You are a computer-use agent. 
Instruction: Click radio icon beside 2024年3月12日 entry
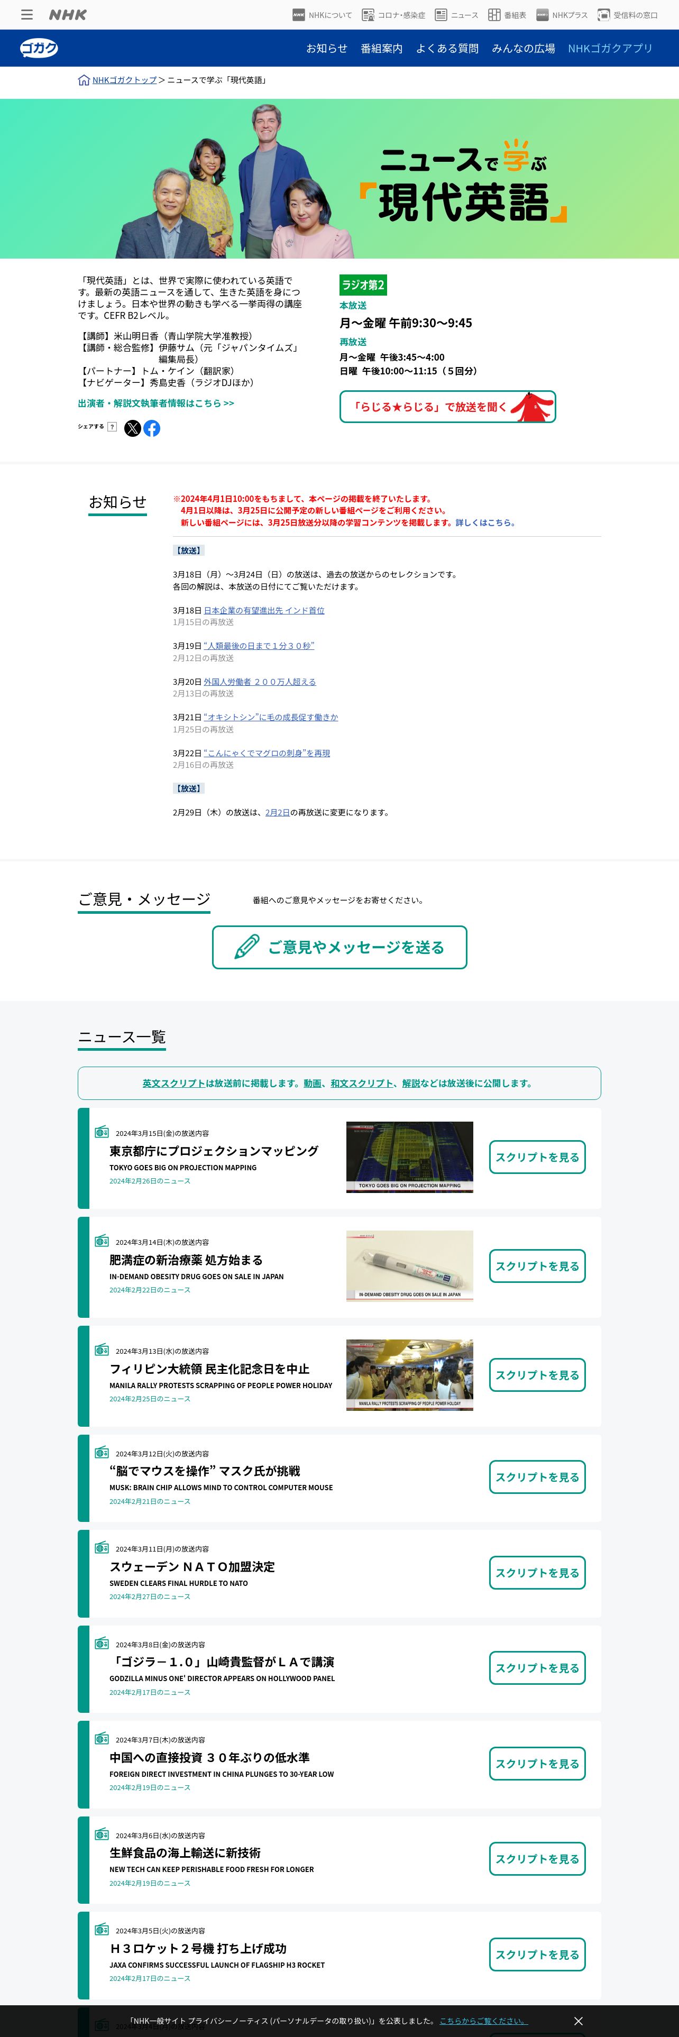101,1453
